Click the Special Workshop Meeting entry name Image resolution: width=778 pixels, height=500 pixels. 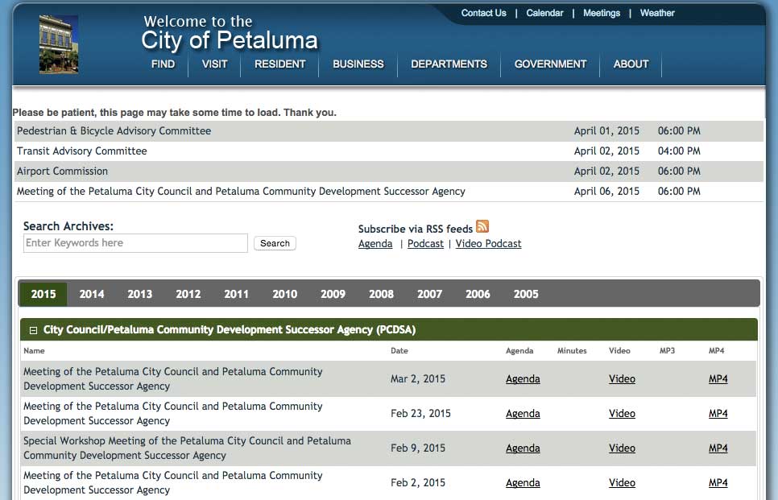click(187, 448)
